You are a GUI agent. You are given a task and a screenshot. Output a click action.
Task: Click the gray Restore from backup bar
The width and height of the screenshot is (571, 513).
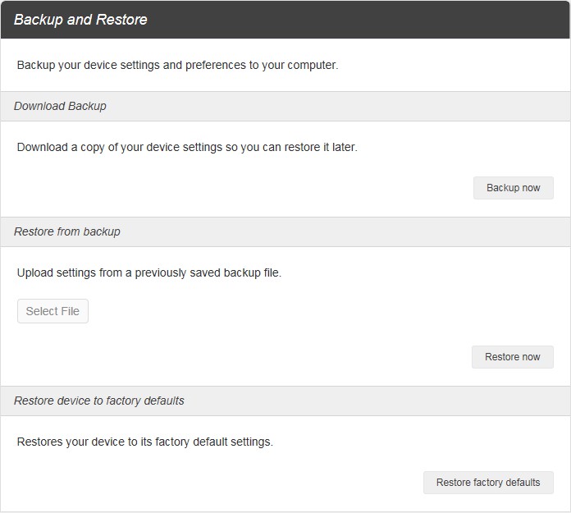285,231
